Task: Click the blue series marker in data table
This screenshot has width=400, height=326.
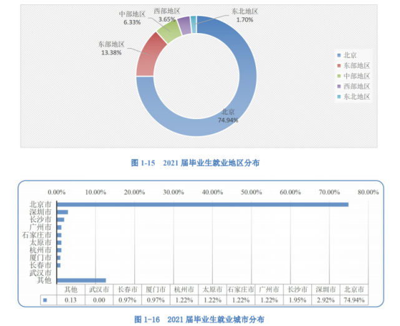Action: pyautogui.click(x=45, y=300)
